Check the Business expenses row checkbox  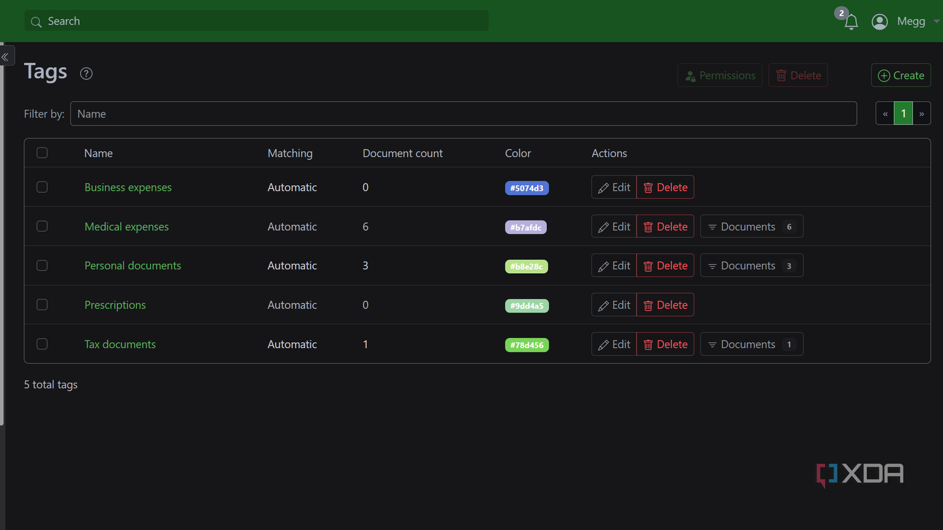tap(42, 187)
